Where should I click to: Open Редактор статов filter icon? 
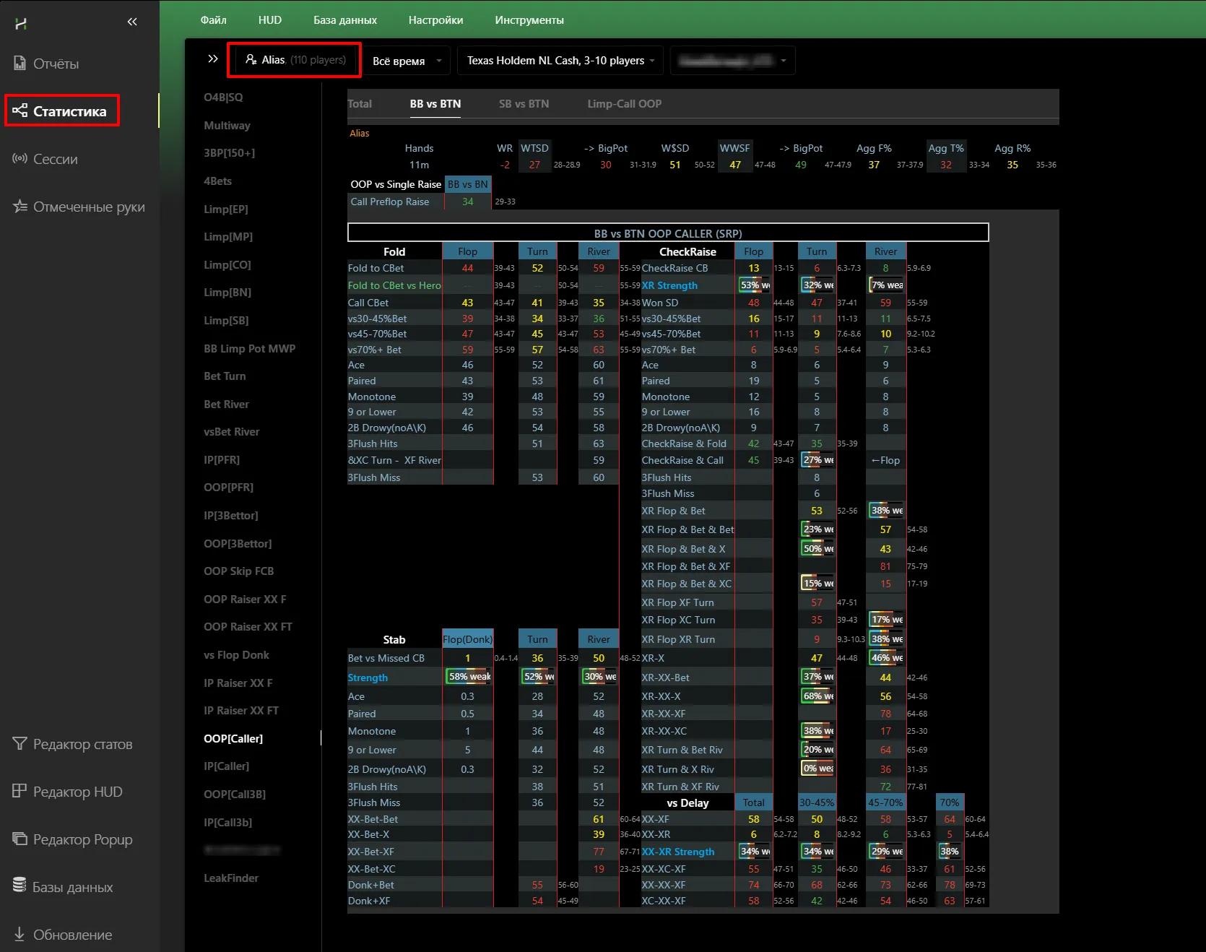pos(20,744)
